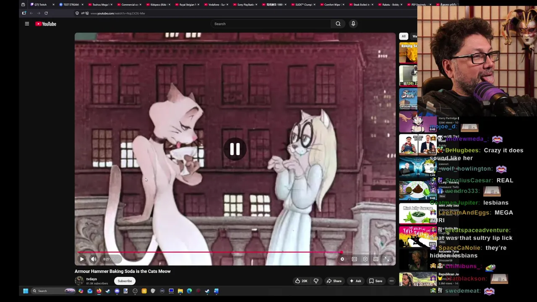The image size is (537, 302).
Task: Mute the video with the speaker icon
Action: point(94,259)
